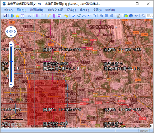Open the 帮助(H) menu
This screenshot has height=133, width=154.
[x=110, y=10]
